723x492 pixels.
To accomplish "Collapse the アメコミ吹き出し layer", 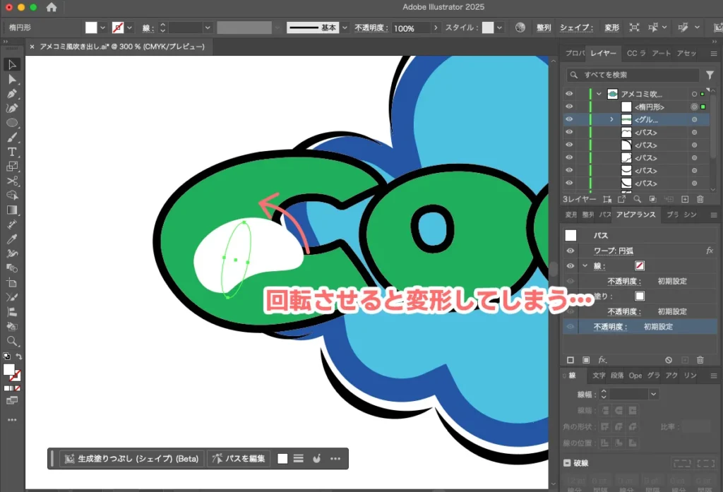I will (599, 94).
